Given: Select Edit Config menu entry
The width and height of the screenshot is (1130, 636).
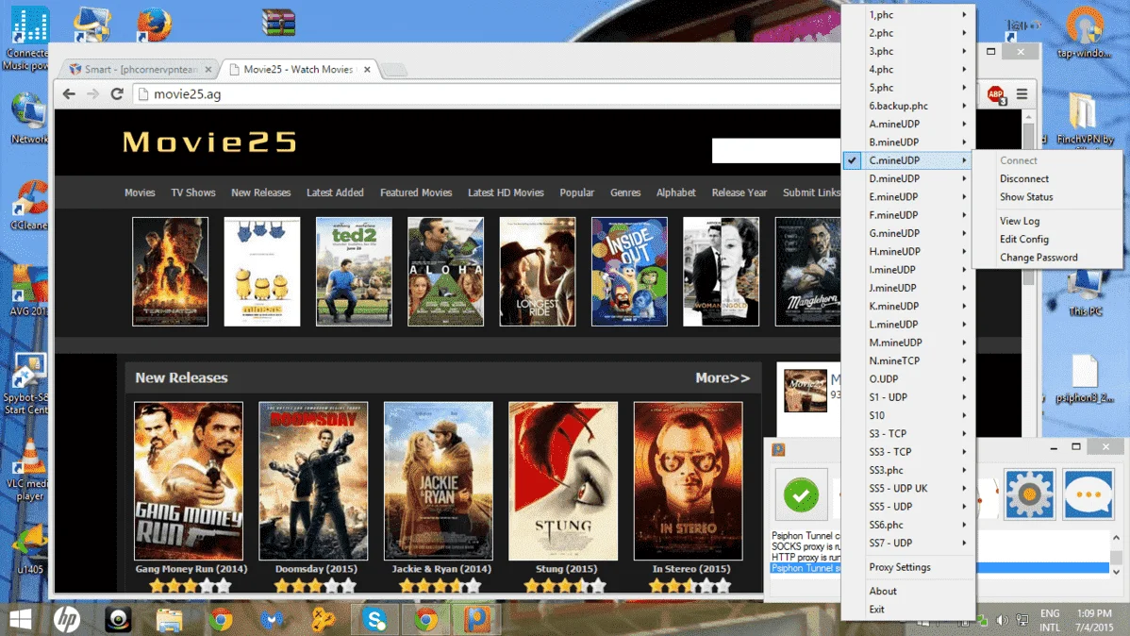Looking at the screenshot, I should 1047,239.
